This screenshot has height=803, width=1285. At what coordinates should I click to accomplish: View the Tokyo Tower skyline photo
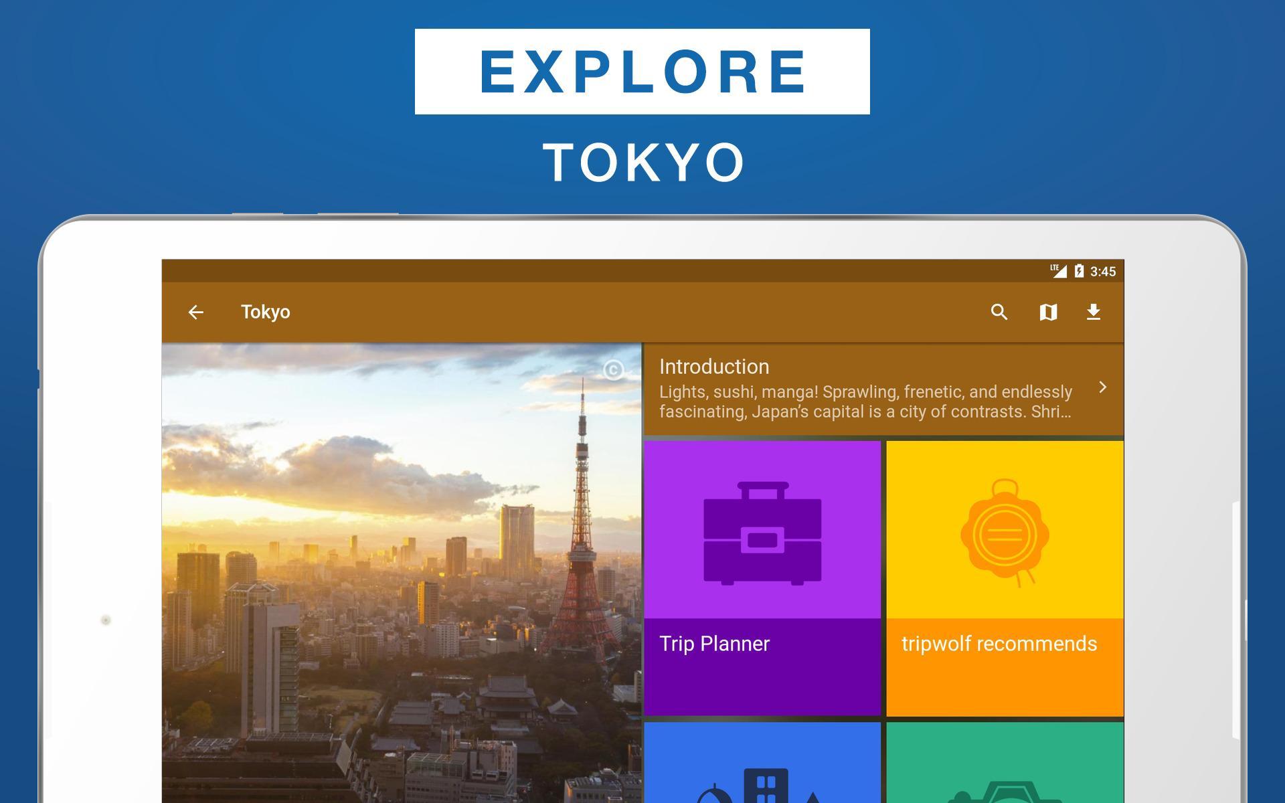[x=402, y=573]
